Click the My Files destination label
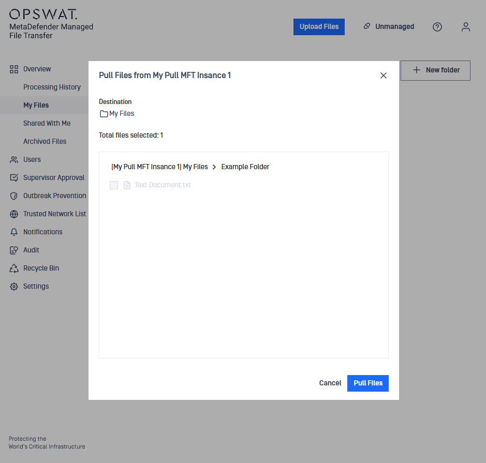 [x=122, y=114]
